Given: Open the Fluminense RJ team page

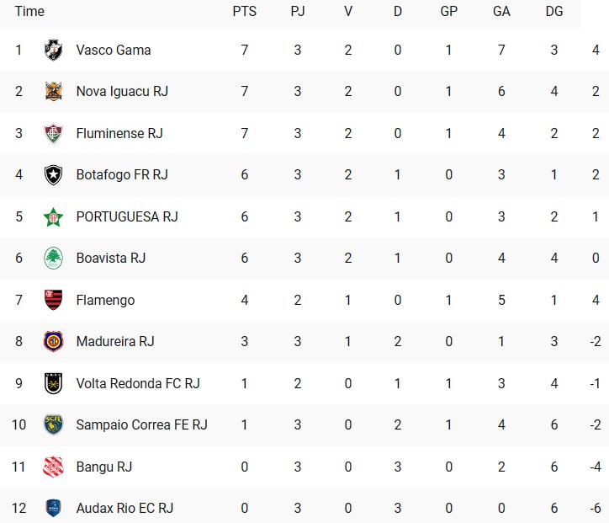Looking at the screenshot, I should pos(119,133).
